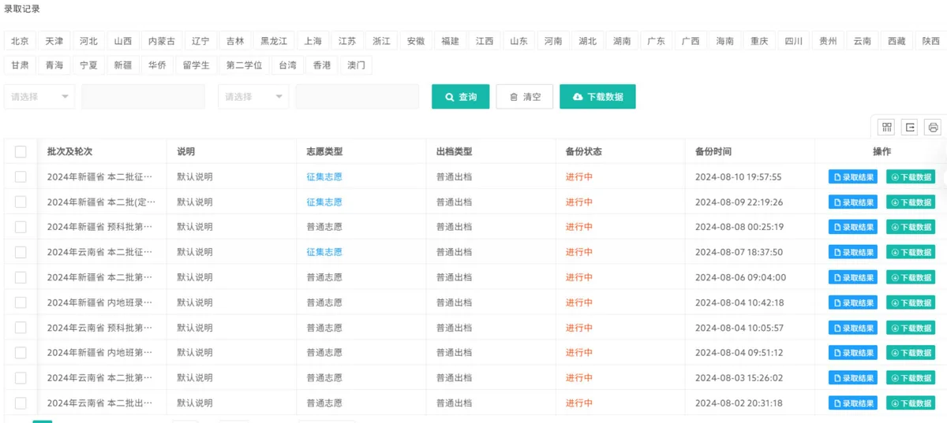This screenshot has width=947, height=423.
Task: Click 下载数据 for the 2024-08-02 20:31:18 row
Action: pyautogui.click(x=911, y=403)
